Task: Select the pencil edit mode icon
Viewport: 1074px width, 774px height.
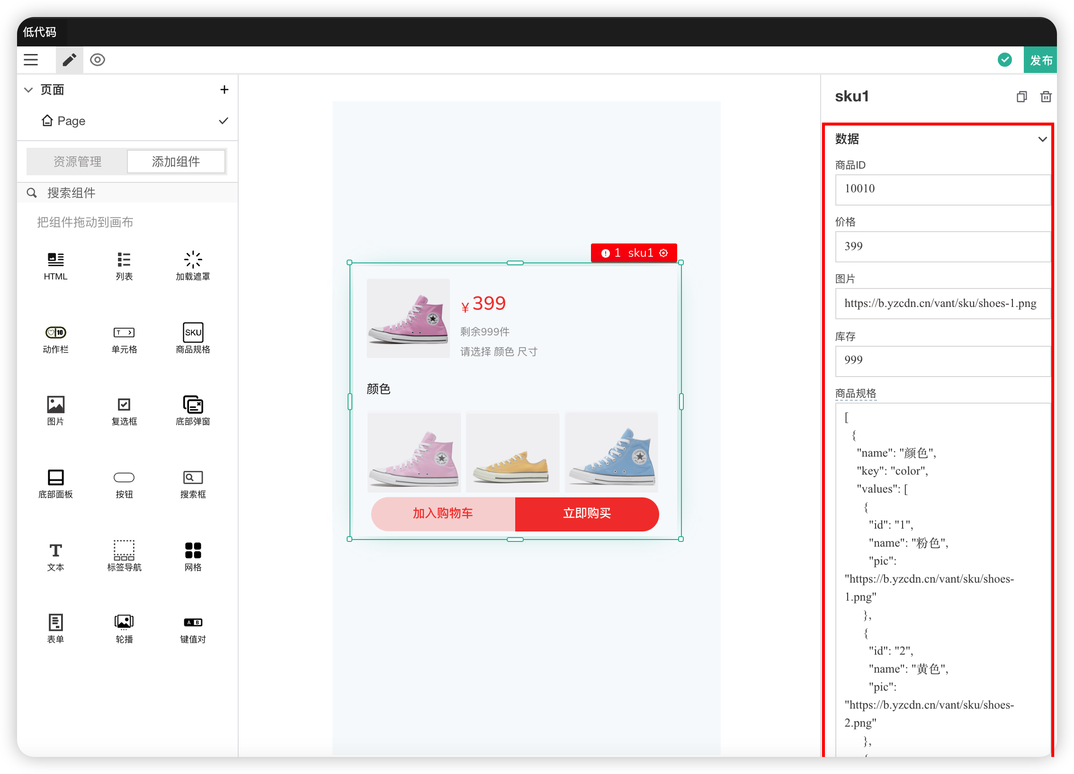Action: tap(69, 60)
